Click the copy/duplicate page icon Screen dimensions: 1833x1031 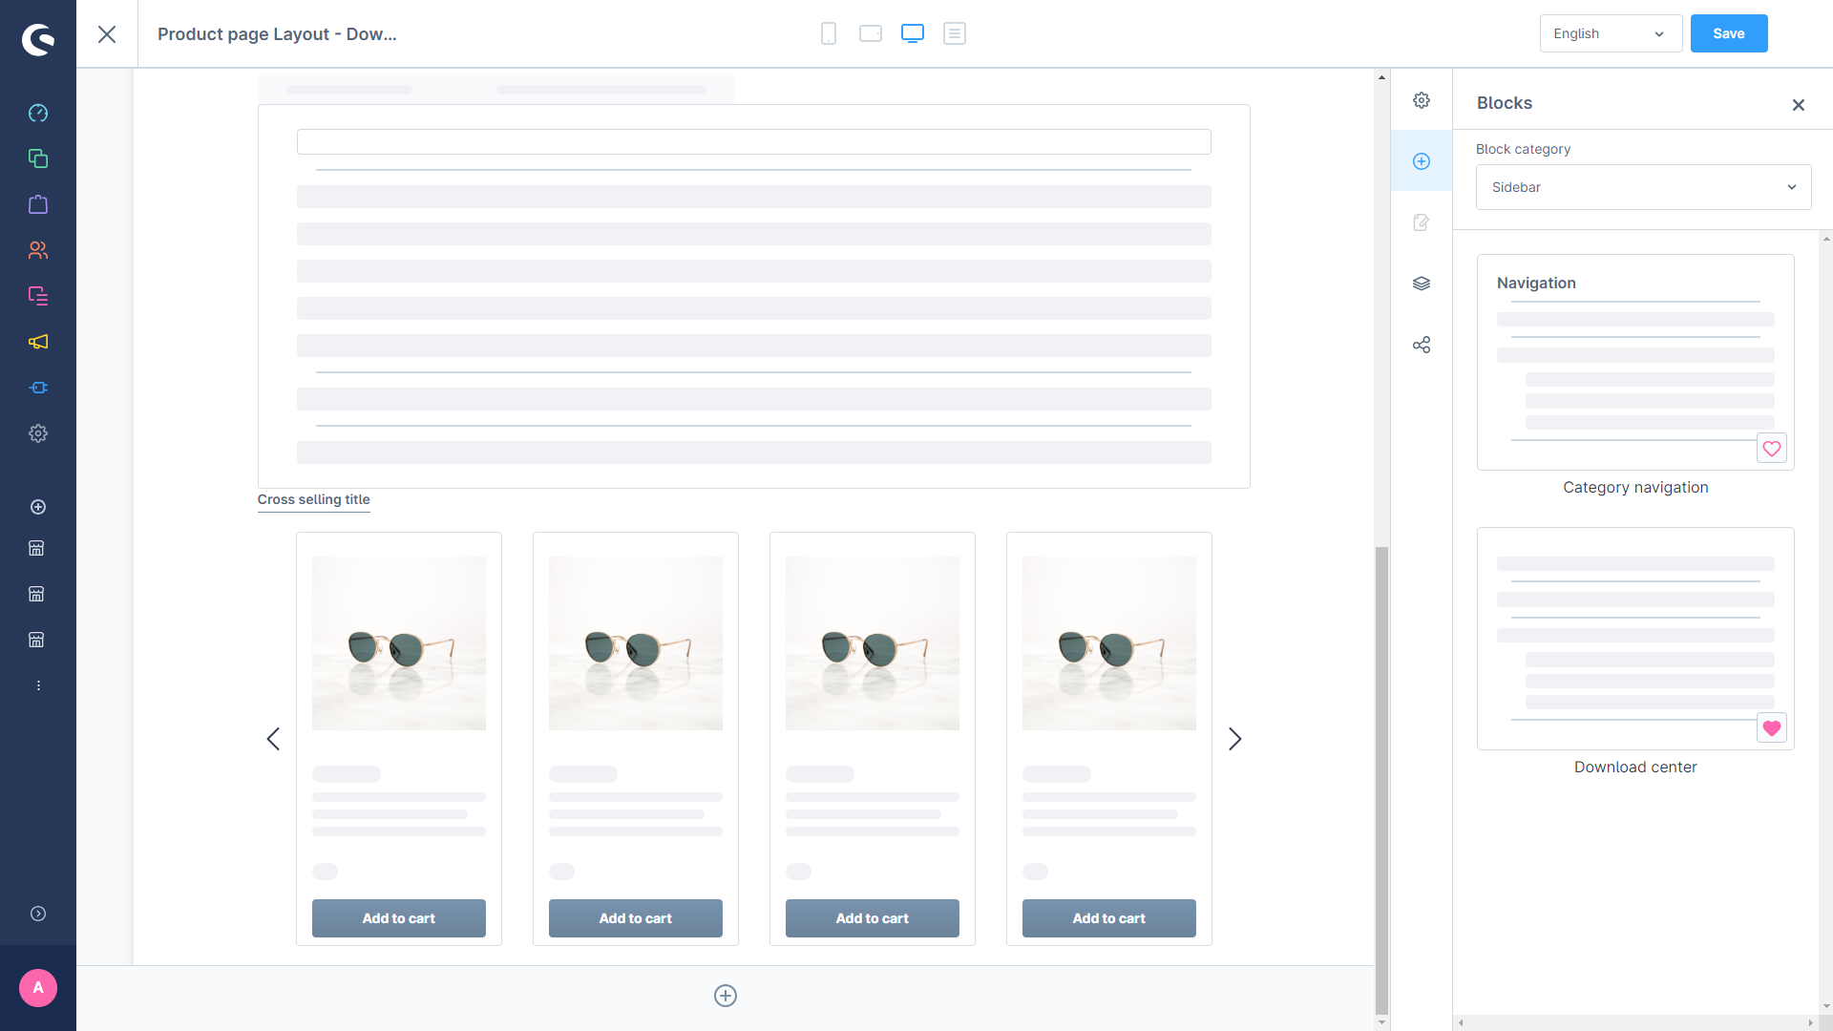click(38, 158)
